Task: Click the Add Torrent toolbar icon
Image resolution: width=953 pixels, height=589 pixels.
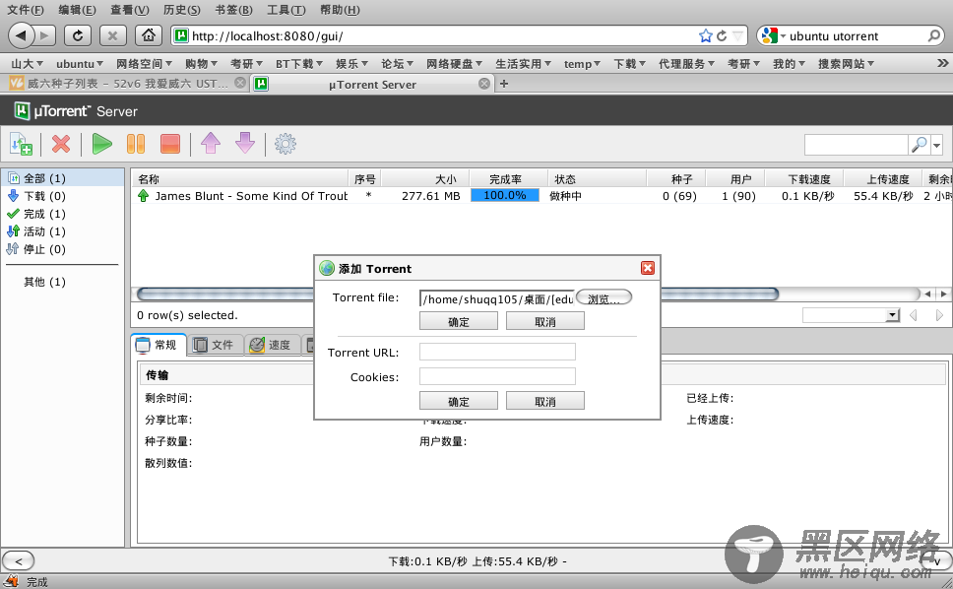Action: [21, 145]
